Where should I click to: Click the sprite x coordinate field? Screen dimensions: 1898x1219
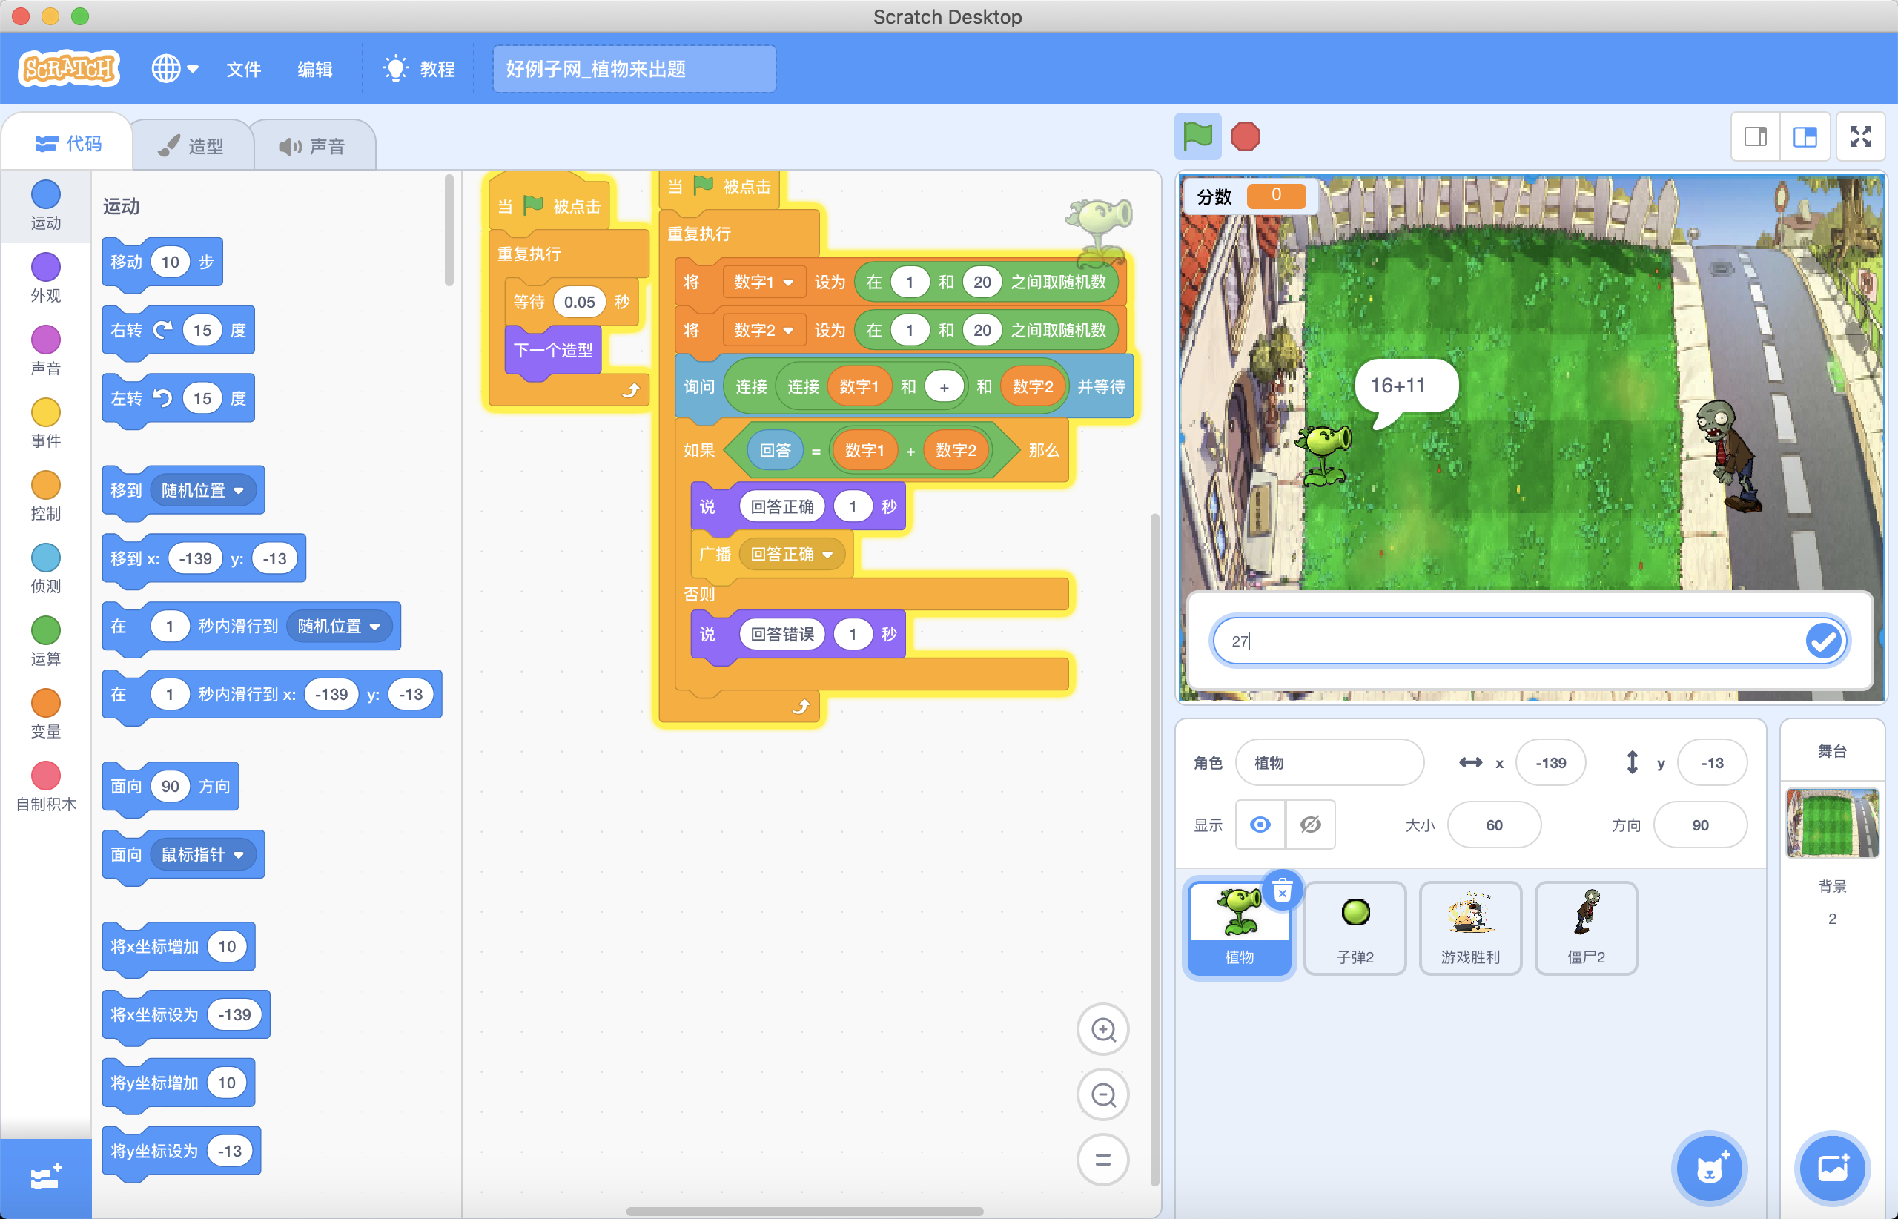click(1550, 763)
